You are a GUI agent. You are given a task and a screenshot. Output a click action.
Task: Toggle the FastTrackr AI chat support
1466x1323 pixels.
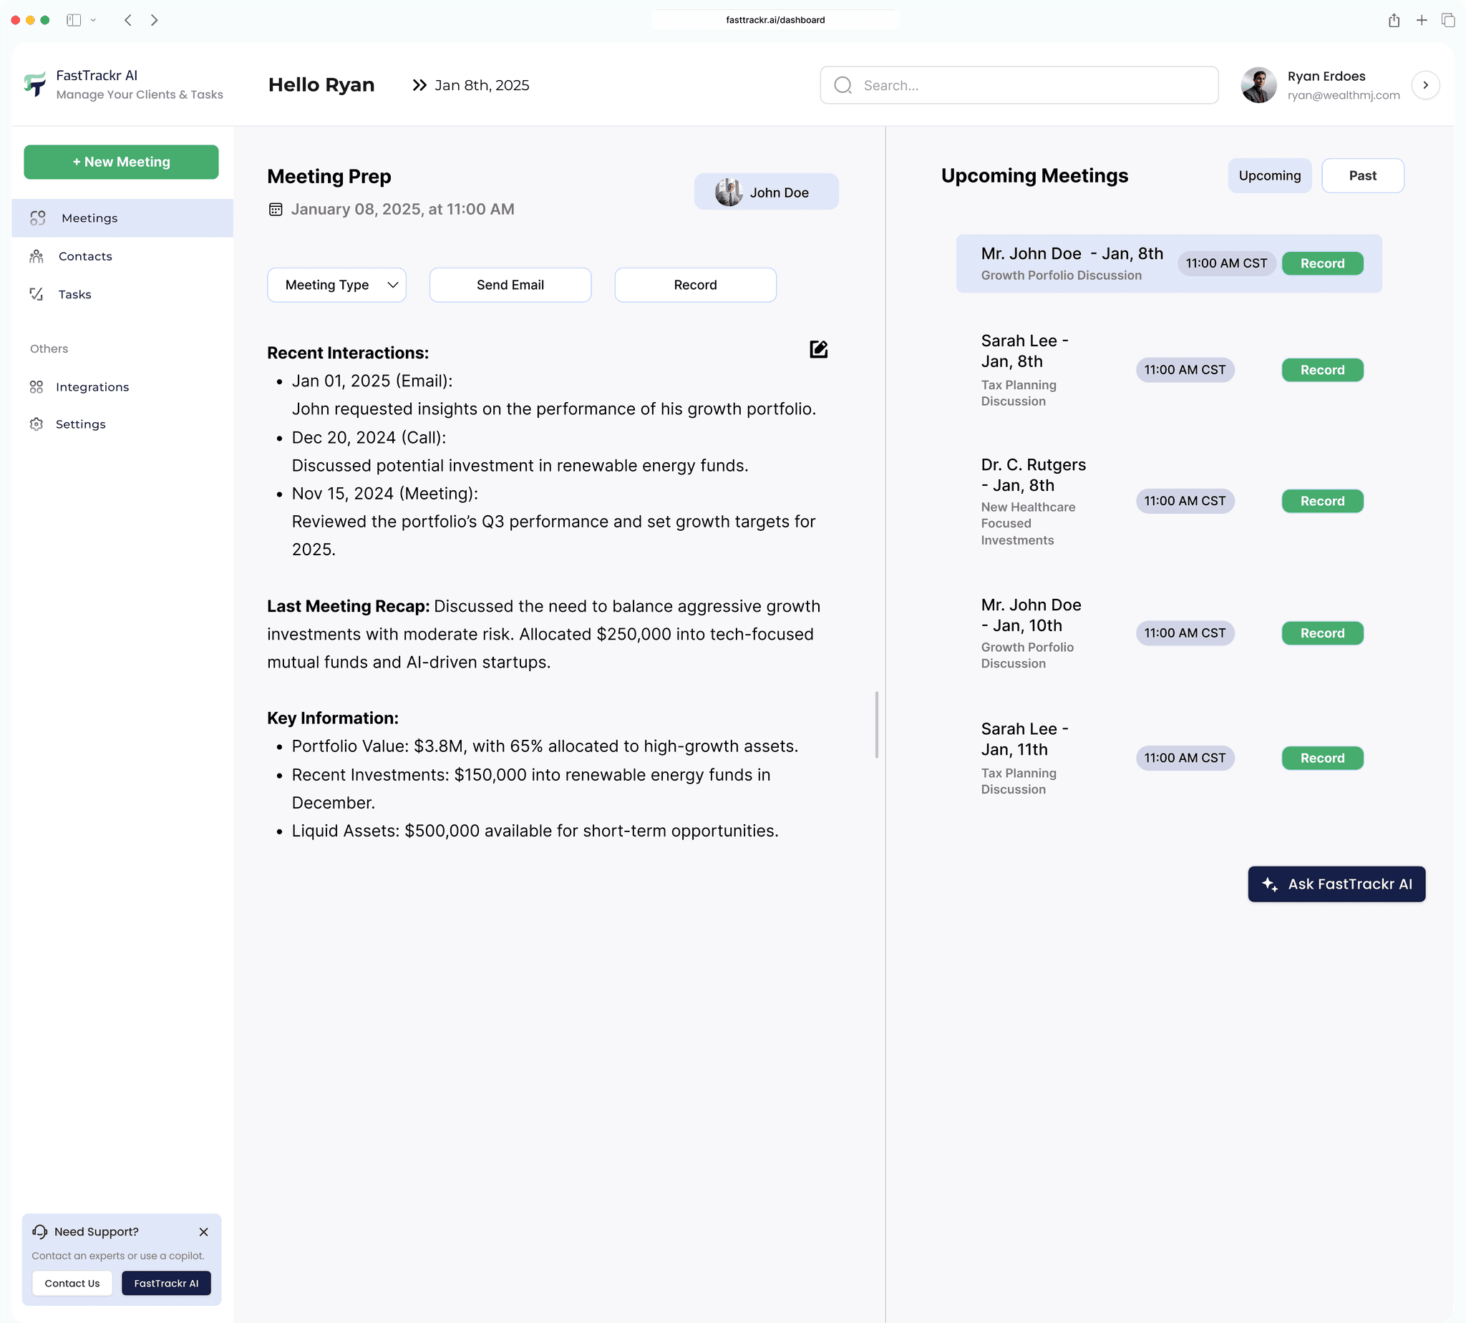click(x=166, y=1282)
